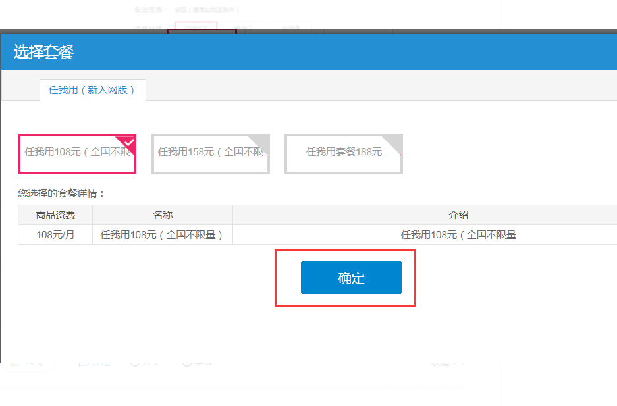Click the plan name cell under 名称 column
The width and height of the screenshot is (617, 406).
pos(162,235)
